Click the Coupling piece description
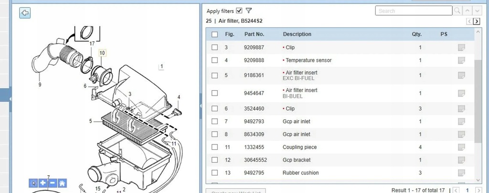The image size is (489, 193). click(x=300, y=147)
